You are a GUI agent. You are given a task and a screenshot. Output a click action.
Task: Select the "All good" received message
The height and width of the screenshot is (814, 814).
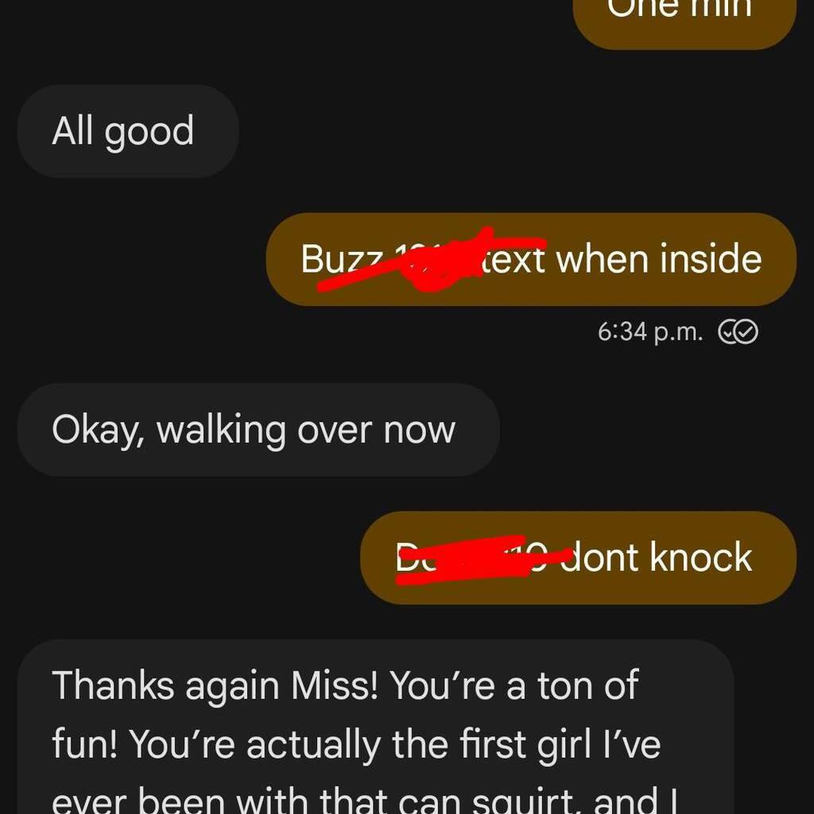pyautogui.click(x=128, y=131)
